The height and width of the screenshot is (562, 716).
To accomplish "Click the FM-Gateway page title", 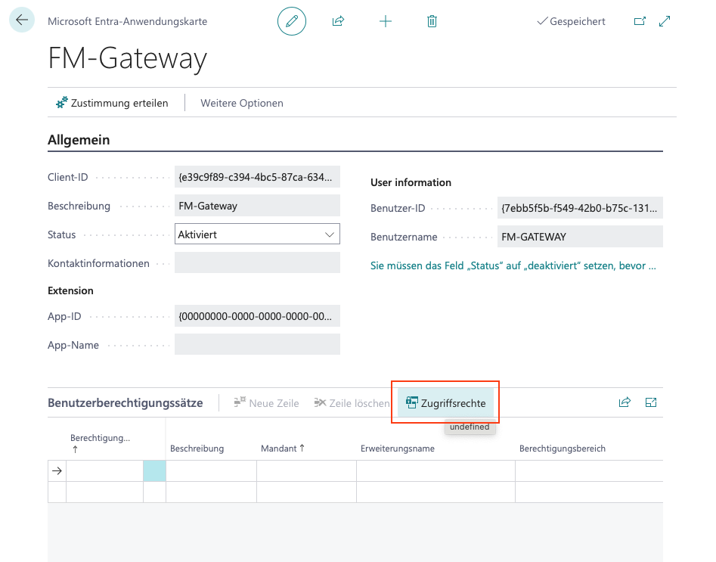I will click(128, 58).
